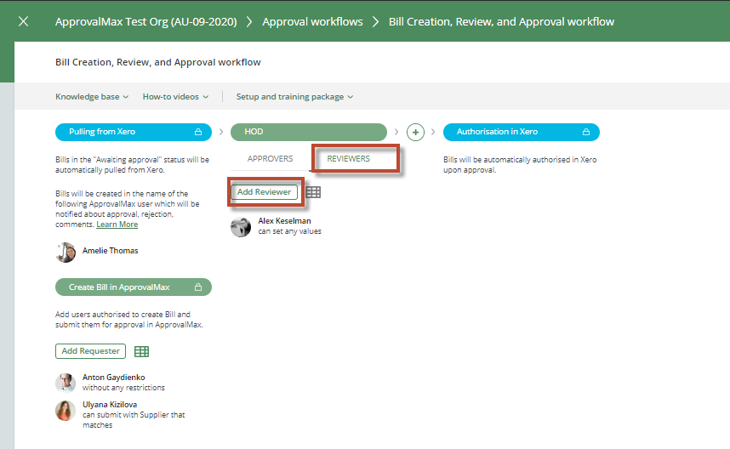Click the lock icon on Authorisation in Xero
Screen dimensions: 730x449
point(586,132)
